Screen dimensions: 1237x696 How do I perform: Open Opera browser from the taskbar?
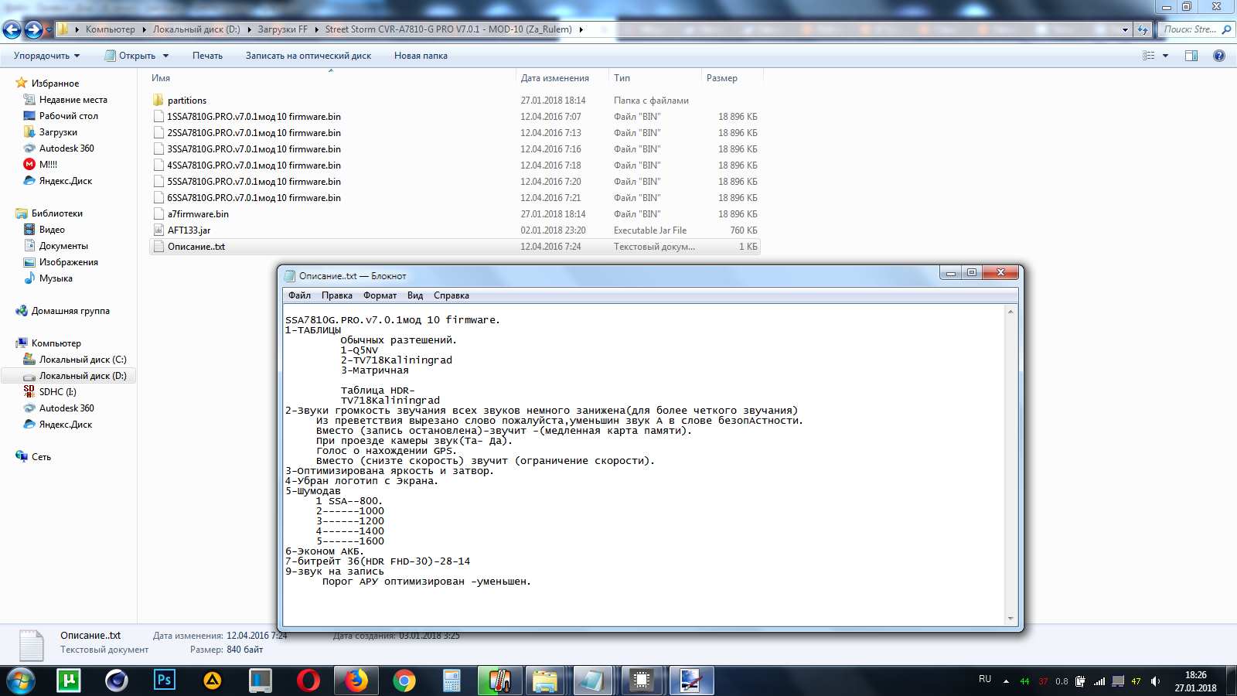pyautogui.click(x=308, y=681)
